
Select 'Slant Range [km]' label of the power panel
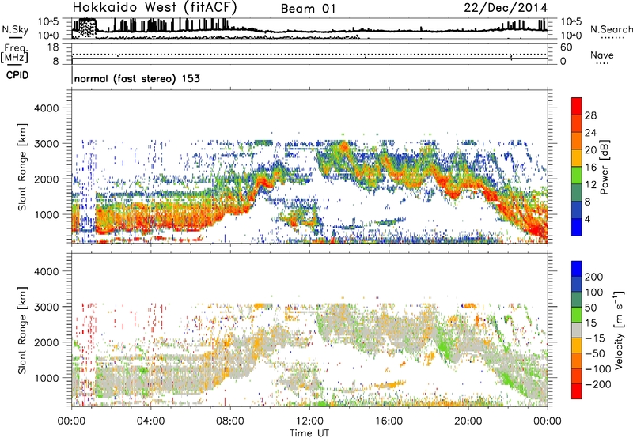22,168
